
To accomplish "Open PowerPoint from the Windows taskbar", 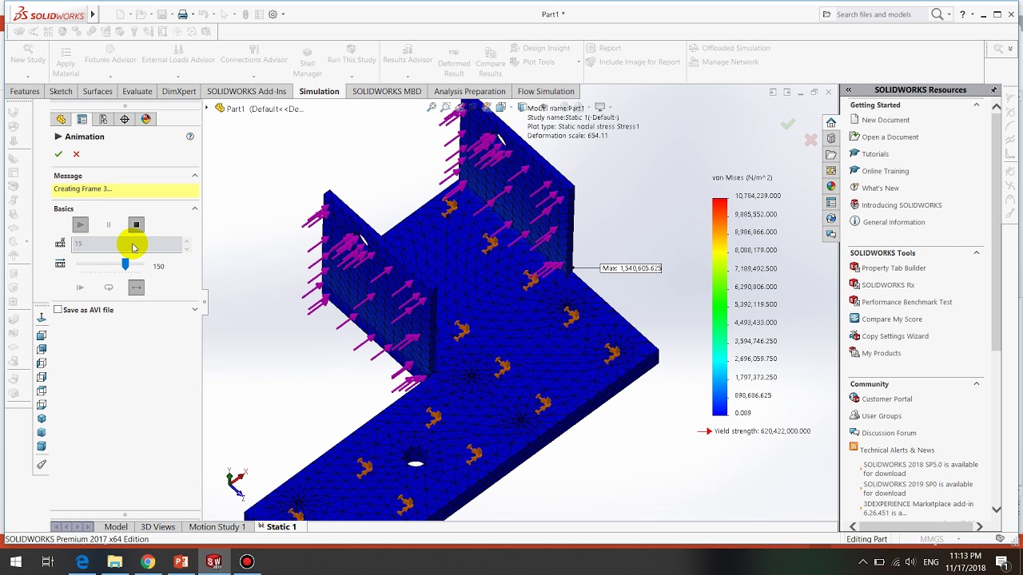I will (181, 562).
